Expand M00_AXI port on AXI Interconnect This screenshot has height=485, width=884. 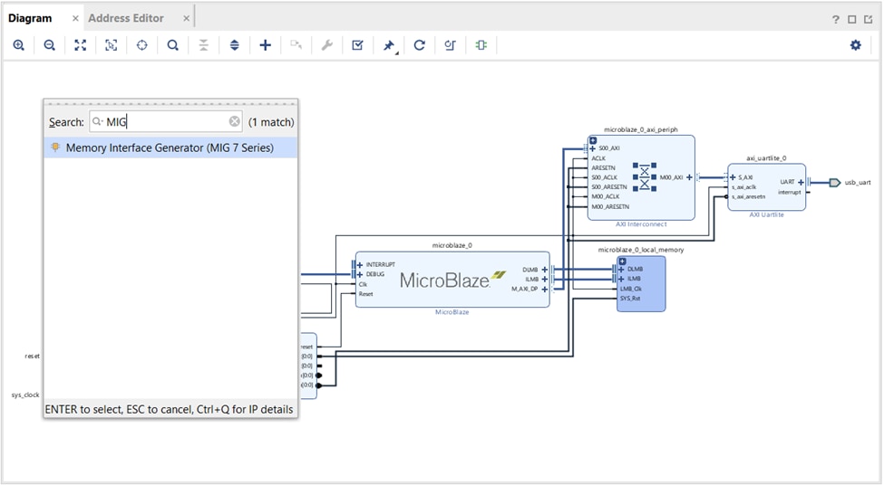[x=689, y=177]
